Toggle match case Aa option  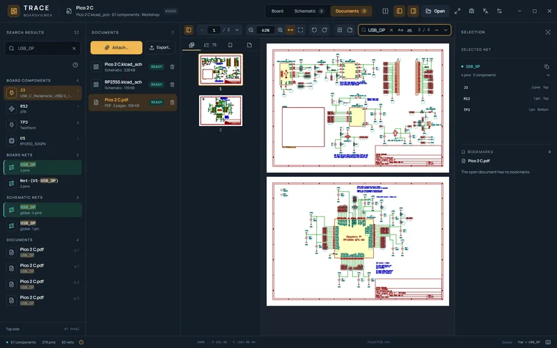(x=400, y=30)
